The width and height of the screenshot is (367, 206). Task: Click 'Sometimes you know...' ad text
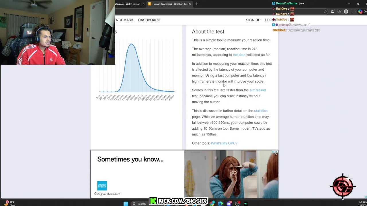130,159
